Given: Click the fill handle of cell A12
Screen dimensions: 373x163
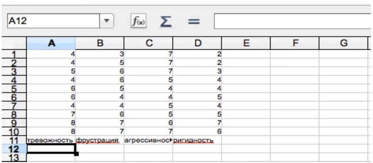Looking at the screenshot, I should (x=76, y=154).
